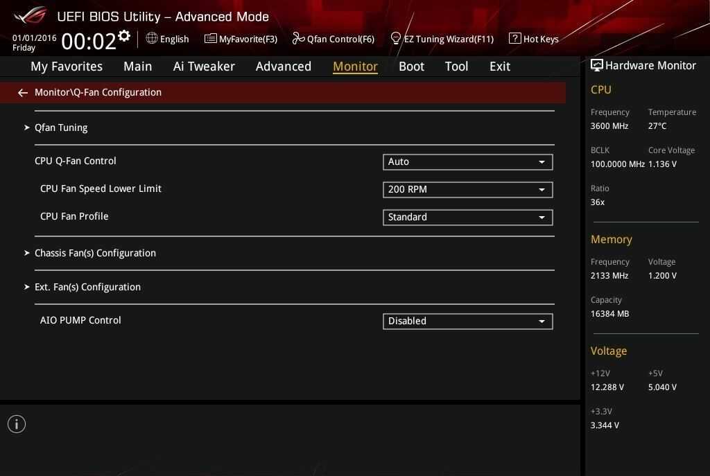Click the globe language icon
The image size is (710, 476).
(x=152, y=38)
